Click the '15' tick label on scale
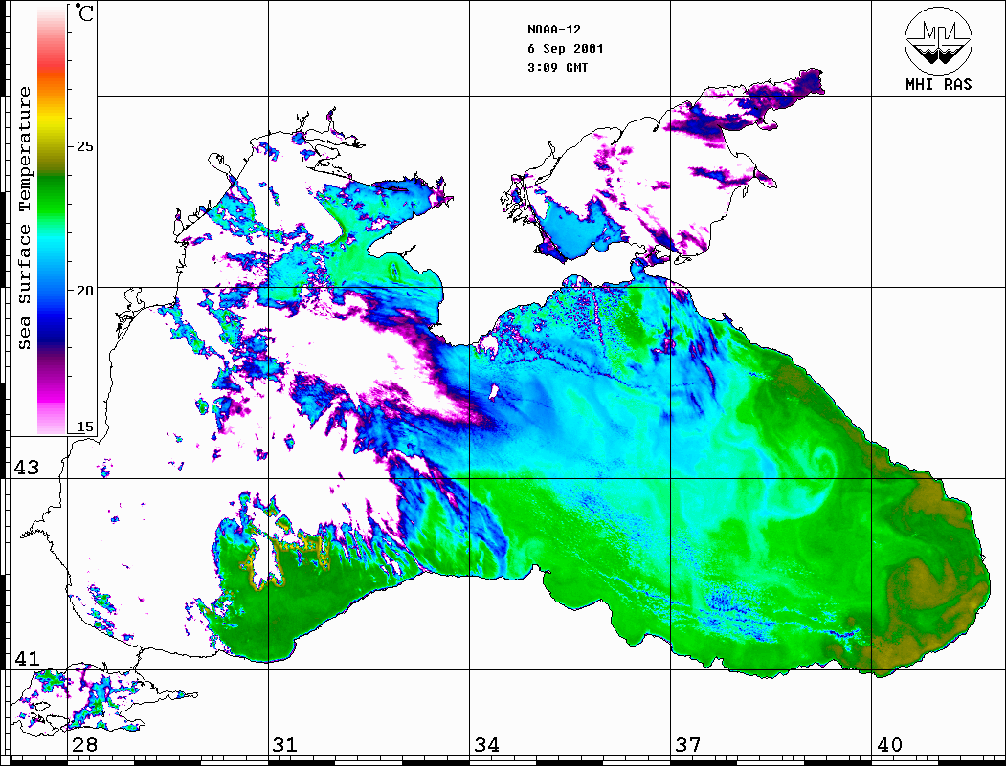1006x766 pixels. [84, 427]
